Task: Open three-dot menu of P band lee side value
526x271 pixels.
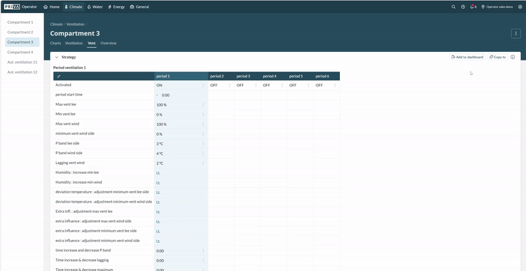Action: [203, 144]
